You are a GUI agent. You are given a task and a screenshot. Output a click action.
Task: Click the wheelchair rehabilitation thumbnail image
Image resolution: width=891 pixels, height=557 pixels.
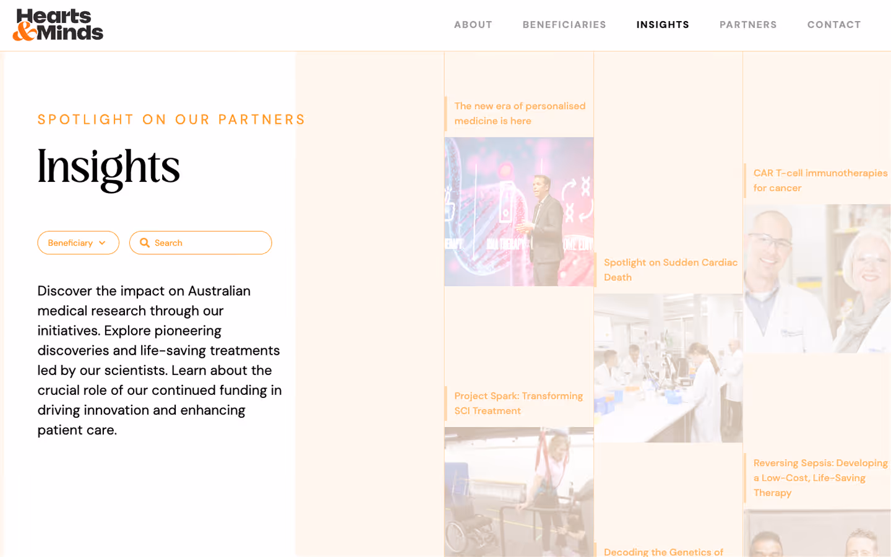519,492
